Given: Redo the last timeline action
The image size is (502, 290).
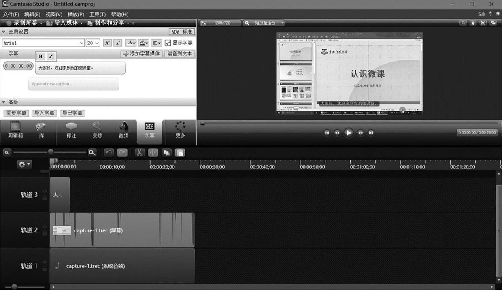Looking at the screenshot, I should tap(122, 152).
